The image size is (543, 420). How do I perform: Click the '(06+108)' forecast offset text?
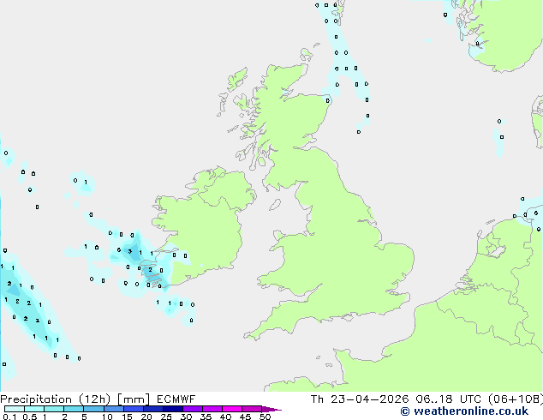[x=516, y=399]
